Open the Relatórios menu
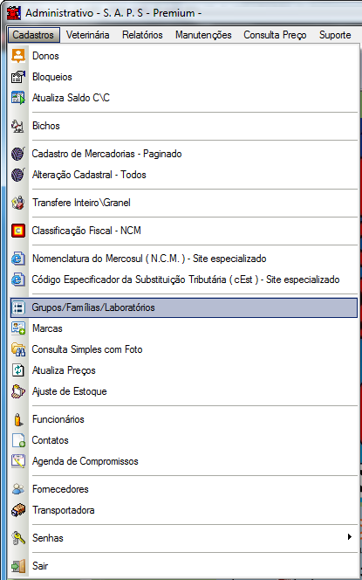The width and height of the screenshot is (362, 580). 142,35
